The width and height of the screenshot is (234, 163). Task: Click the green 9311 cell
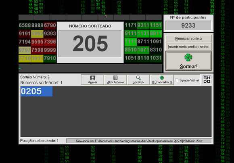pos(143,25)
